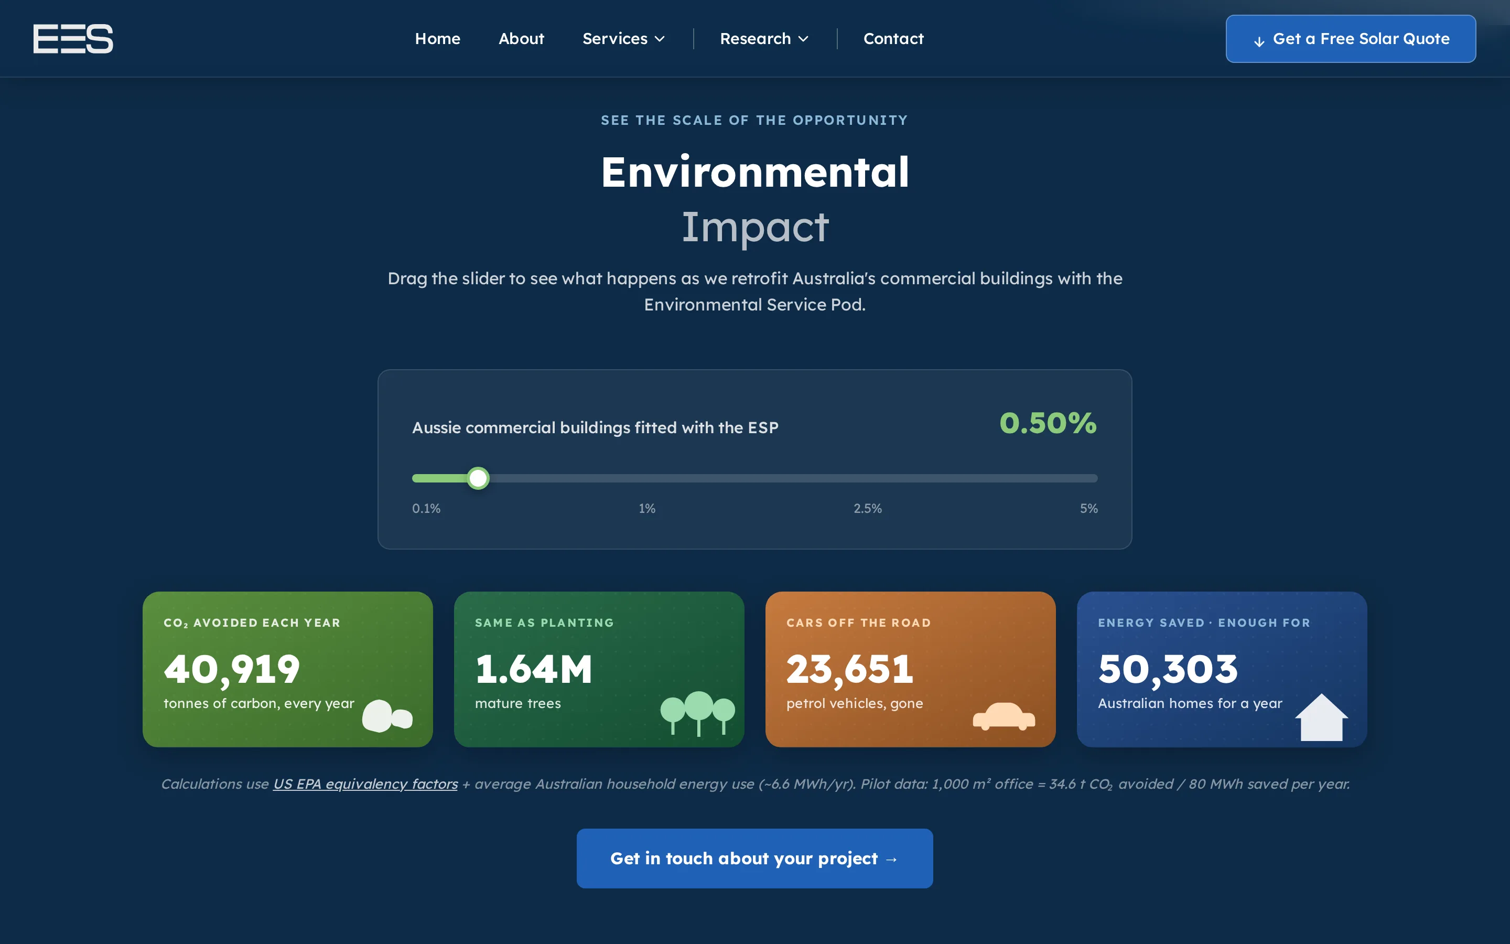Click the carbon cloud icon on CO₂ card
The width and height of the screenshot is (1510, 944).
pos(387,715)
